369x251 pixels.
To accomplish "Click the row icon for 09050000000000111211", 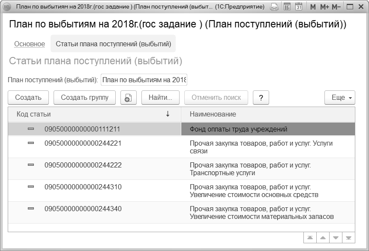I will [31, 129].
